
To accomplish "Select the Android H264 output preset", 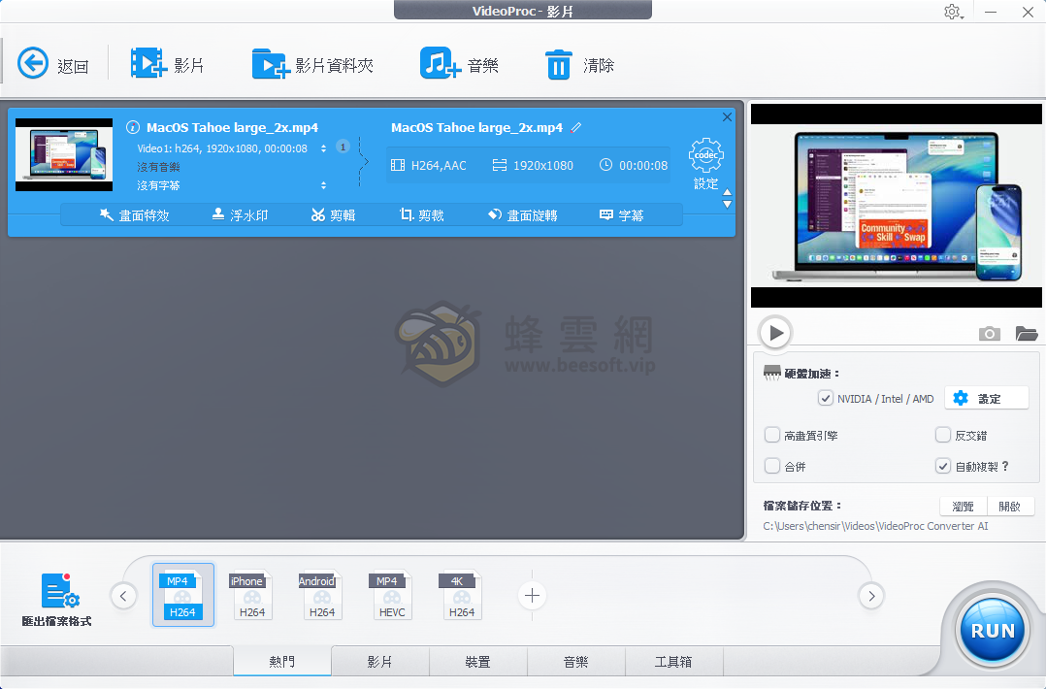I will pyautogui.click(x=321, y=595).
